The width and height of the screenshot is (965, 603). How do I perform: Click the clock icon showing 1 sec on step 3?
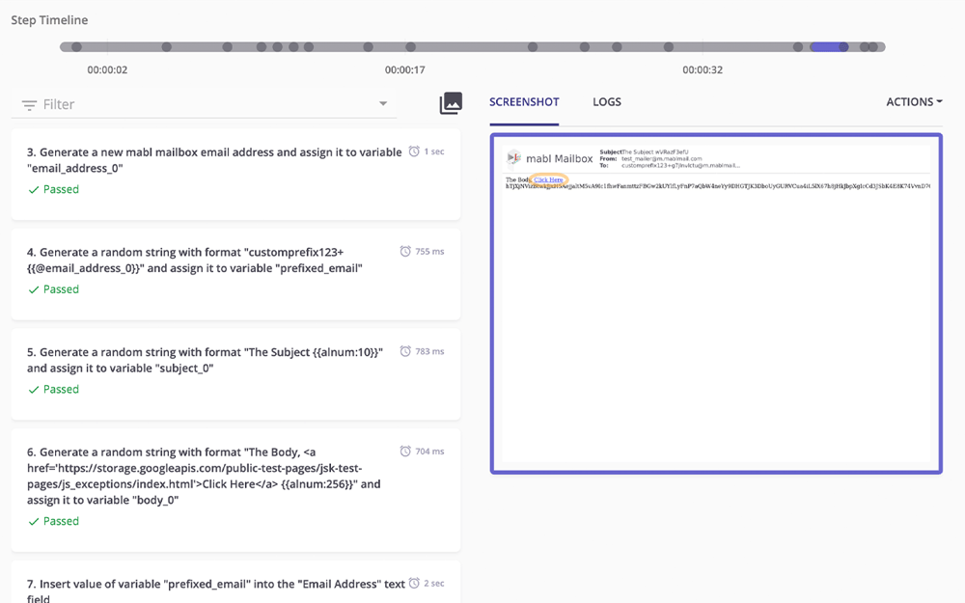[x=414, y=151]
